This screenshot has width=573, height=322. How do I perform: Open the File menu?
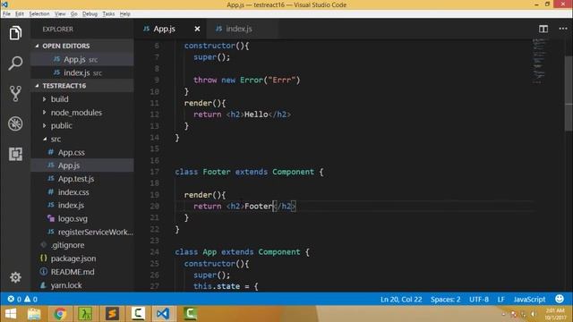pos(6,14)
